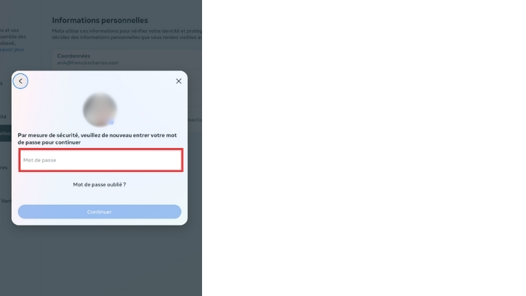Open the Mot de passe oublié link

click(99, 184)
